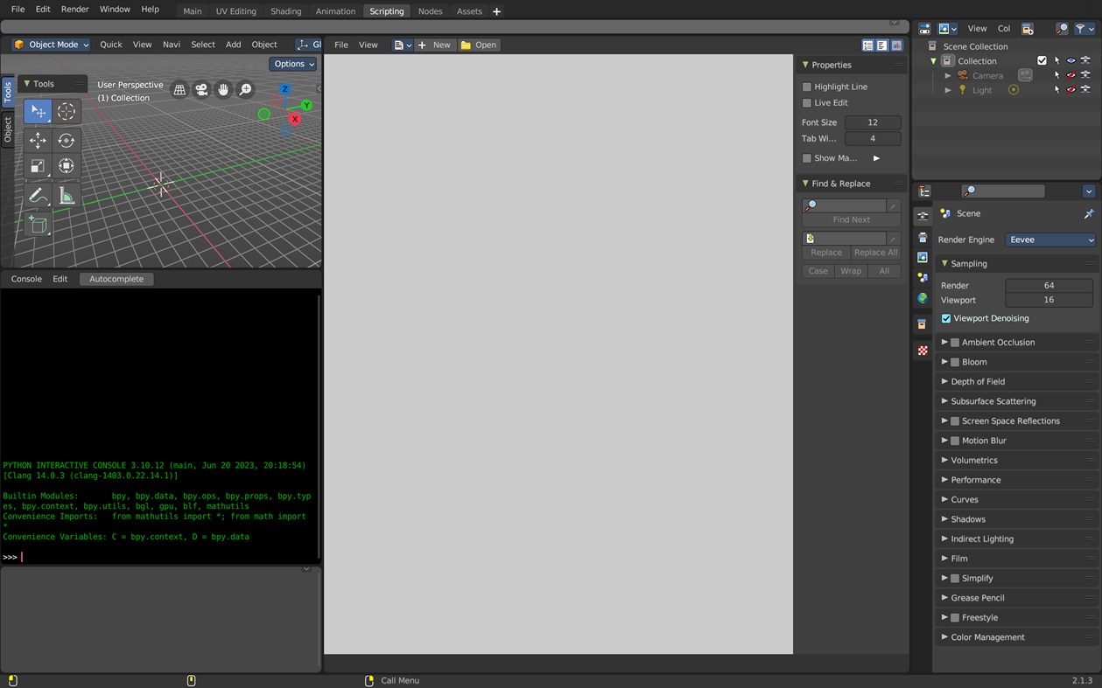Open the Texture properties checkerboard icon
The image size is (1102, 688).
923,351
